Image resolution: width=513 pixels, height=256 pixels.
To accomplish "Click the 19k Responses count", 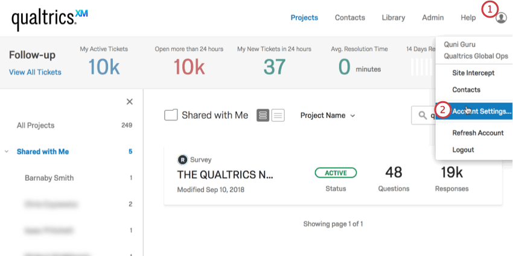I will (451, 172).
